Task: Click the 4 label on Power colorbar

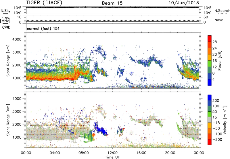Action: [213, 80]
